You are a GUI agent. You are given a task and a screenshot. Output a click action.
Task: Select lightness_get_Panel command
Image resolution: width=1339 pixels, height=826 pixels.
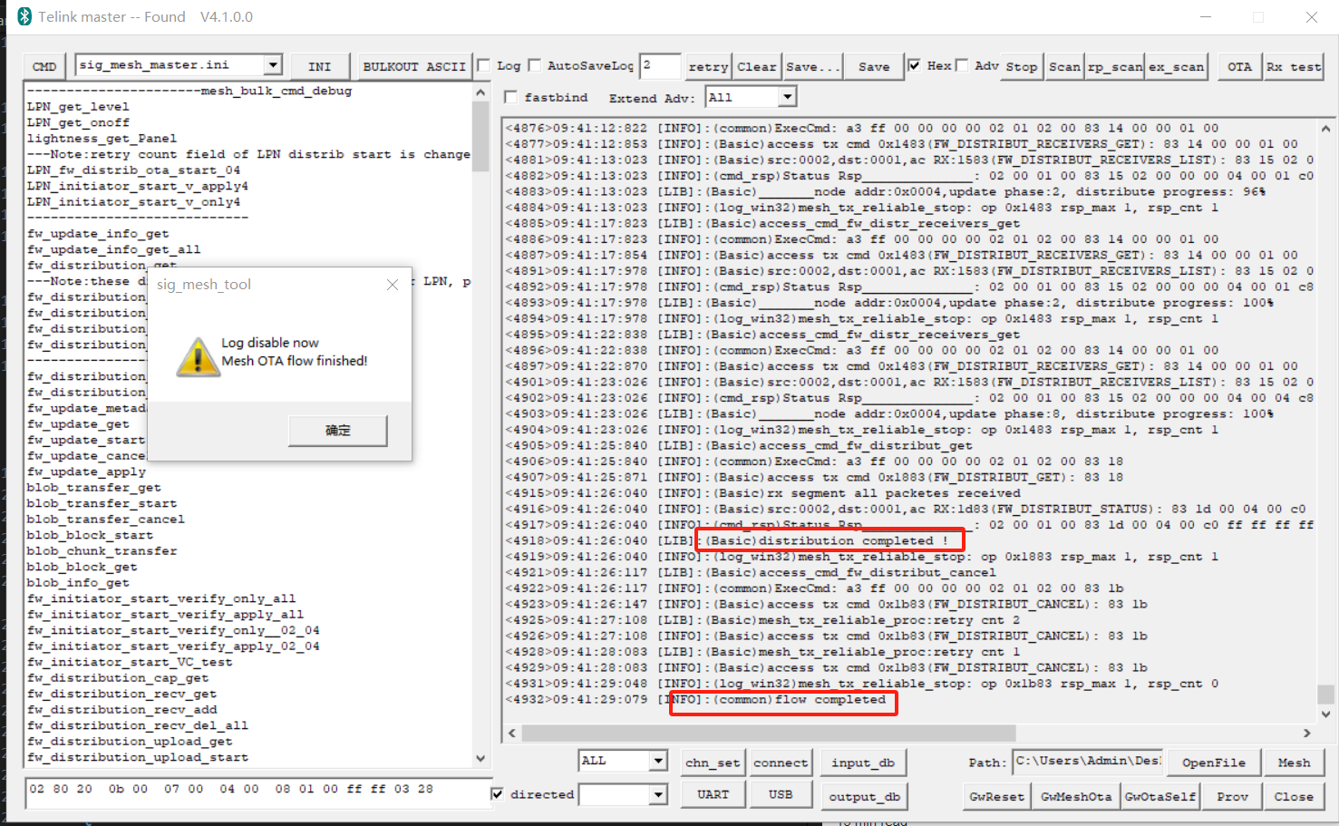pyautogui.click(x=102, y=138)
